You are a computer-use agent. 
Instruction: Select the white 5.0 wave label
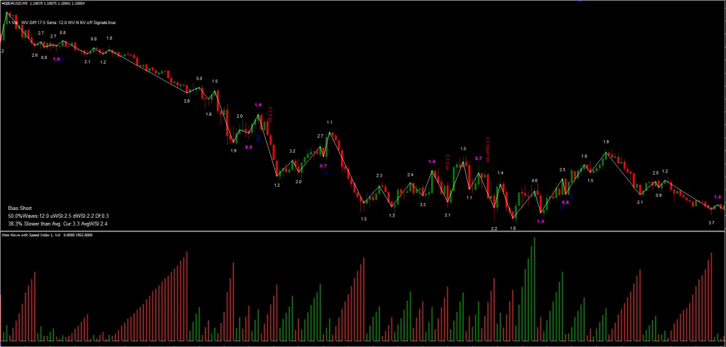tap(199, 79)
